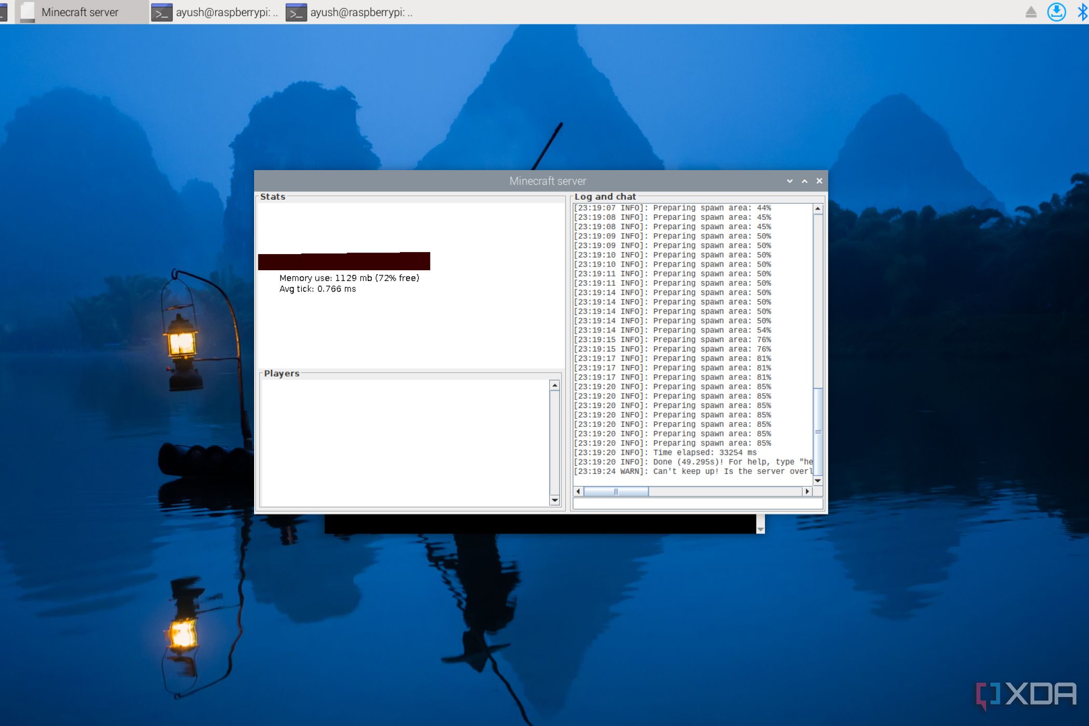Open the first ayush@raspberrypi terminal taskbar entry
Screen dimensions: 1089x726
coord(216,12)
